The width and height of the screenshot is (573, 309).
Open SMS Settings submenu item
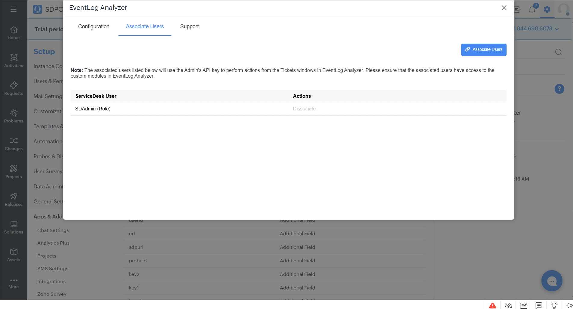point(53,269)
